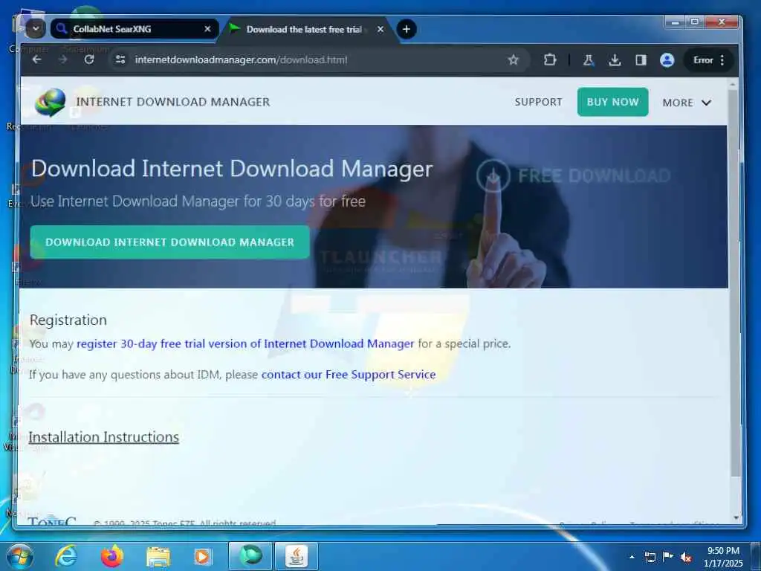The image size is (761, 571).
Task: Open a new tab with plus button
Action: click(x=407, y=29)
